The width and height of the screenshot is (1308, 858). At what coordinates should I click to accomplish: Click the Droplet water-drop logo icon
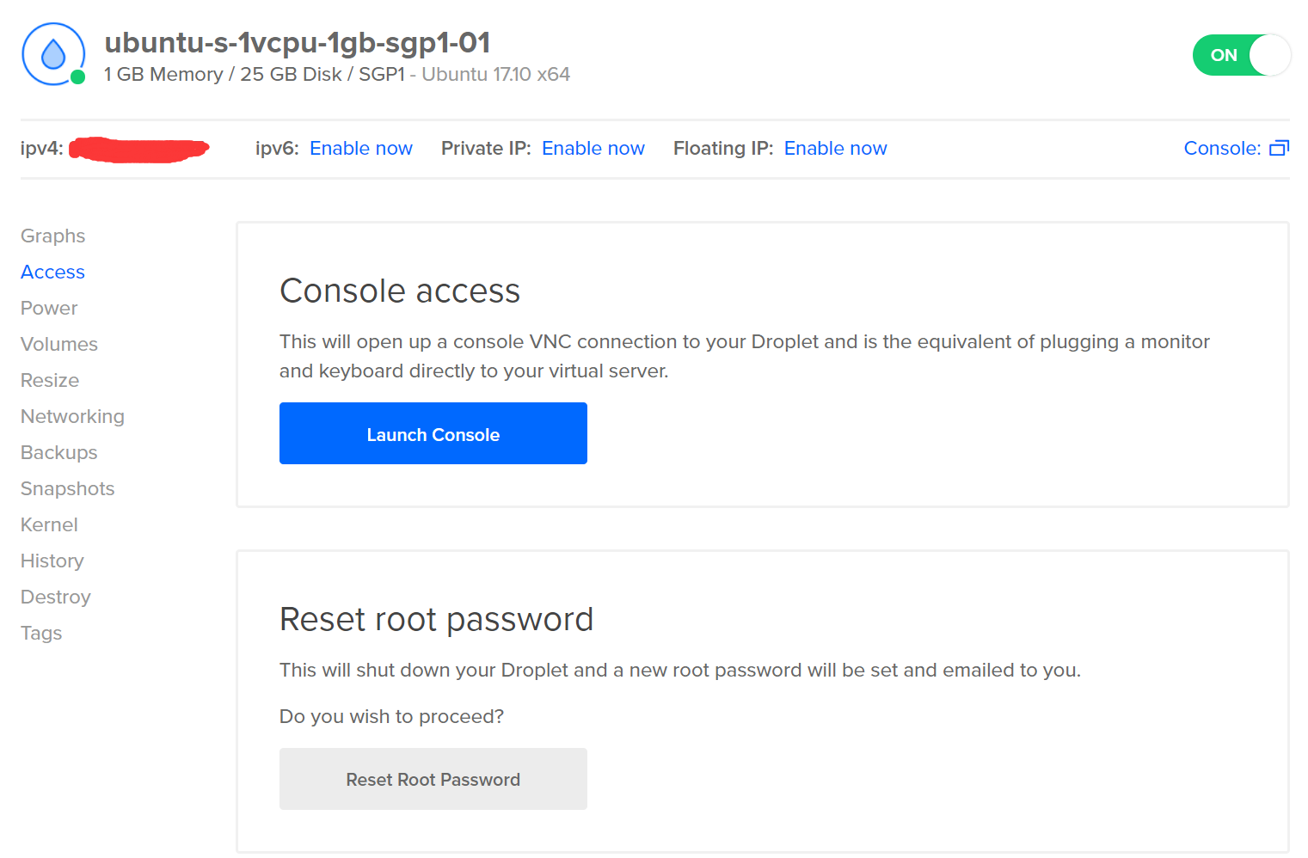53,54
